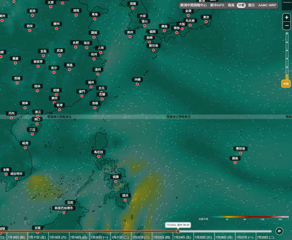Screen dimensions: 292x240
Task: Zoom in the map with plus button
Action: [x=287, y=17]
